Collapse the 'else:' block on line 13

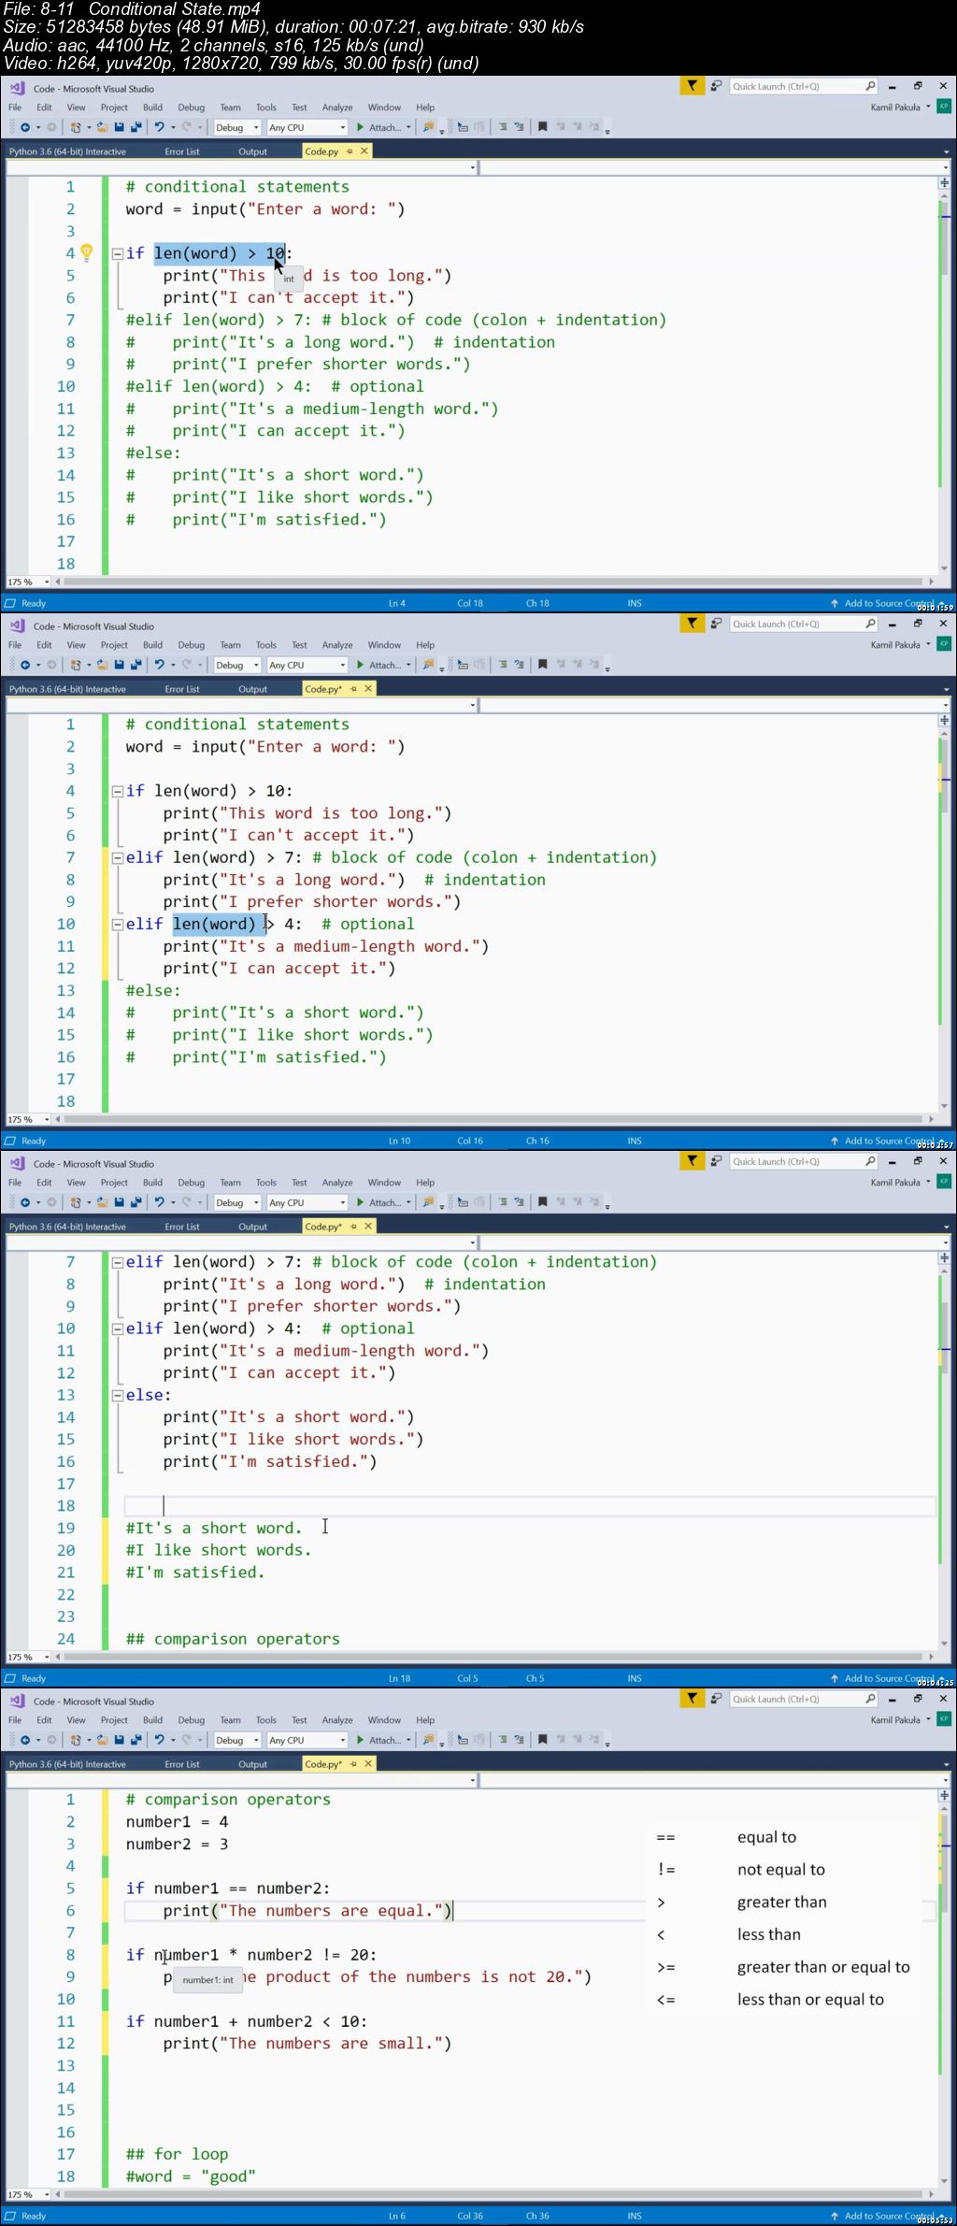coord(118,1395)
